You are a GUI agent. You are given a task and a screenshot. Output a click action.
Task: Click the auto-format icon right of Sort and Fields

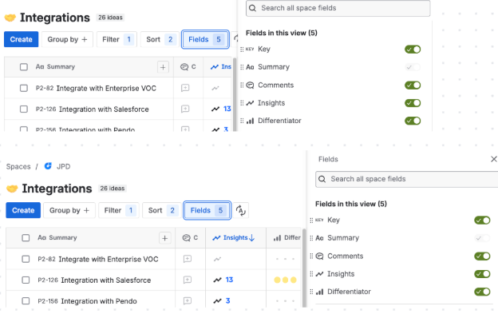[x=241, y=210]
